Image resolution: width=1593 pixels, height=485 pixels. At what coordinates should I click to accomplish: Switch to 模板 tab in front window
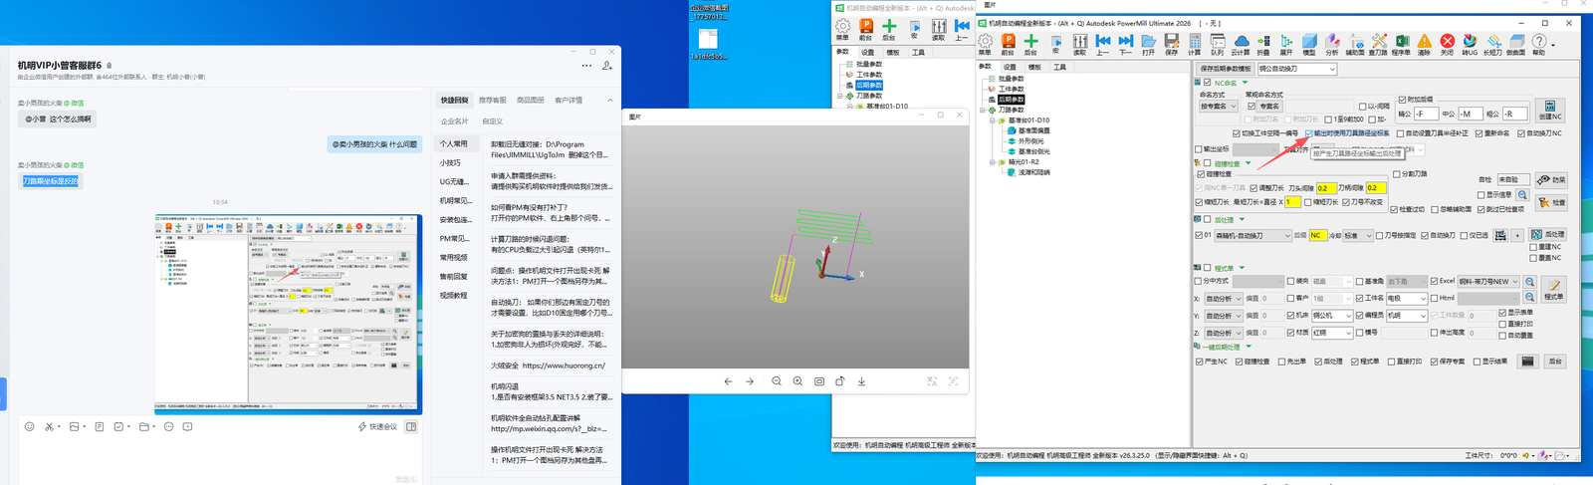click(x=1034, y=67)
